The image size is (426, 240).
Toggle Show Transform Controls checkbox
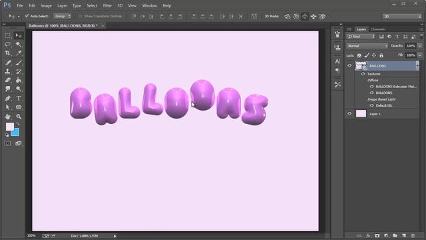(81, 16)
